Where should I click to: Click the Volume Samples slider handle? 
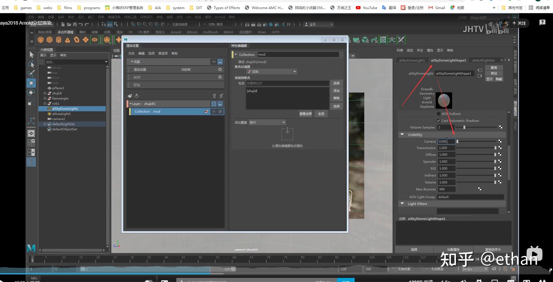(464, 127)
